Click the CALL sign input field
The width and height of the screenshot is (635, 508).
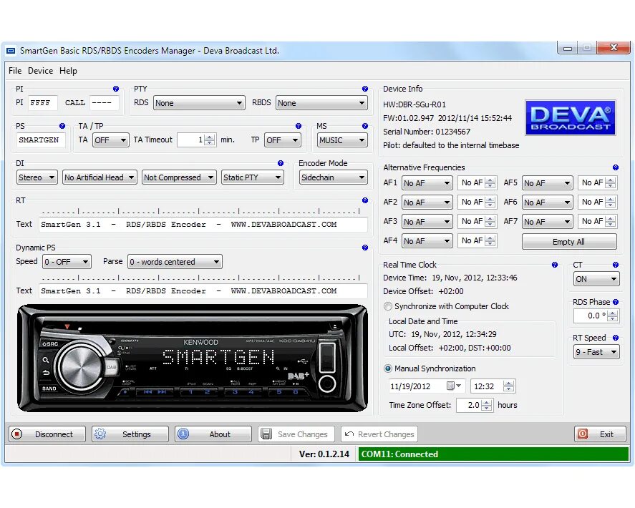pos(104,103)
